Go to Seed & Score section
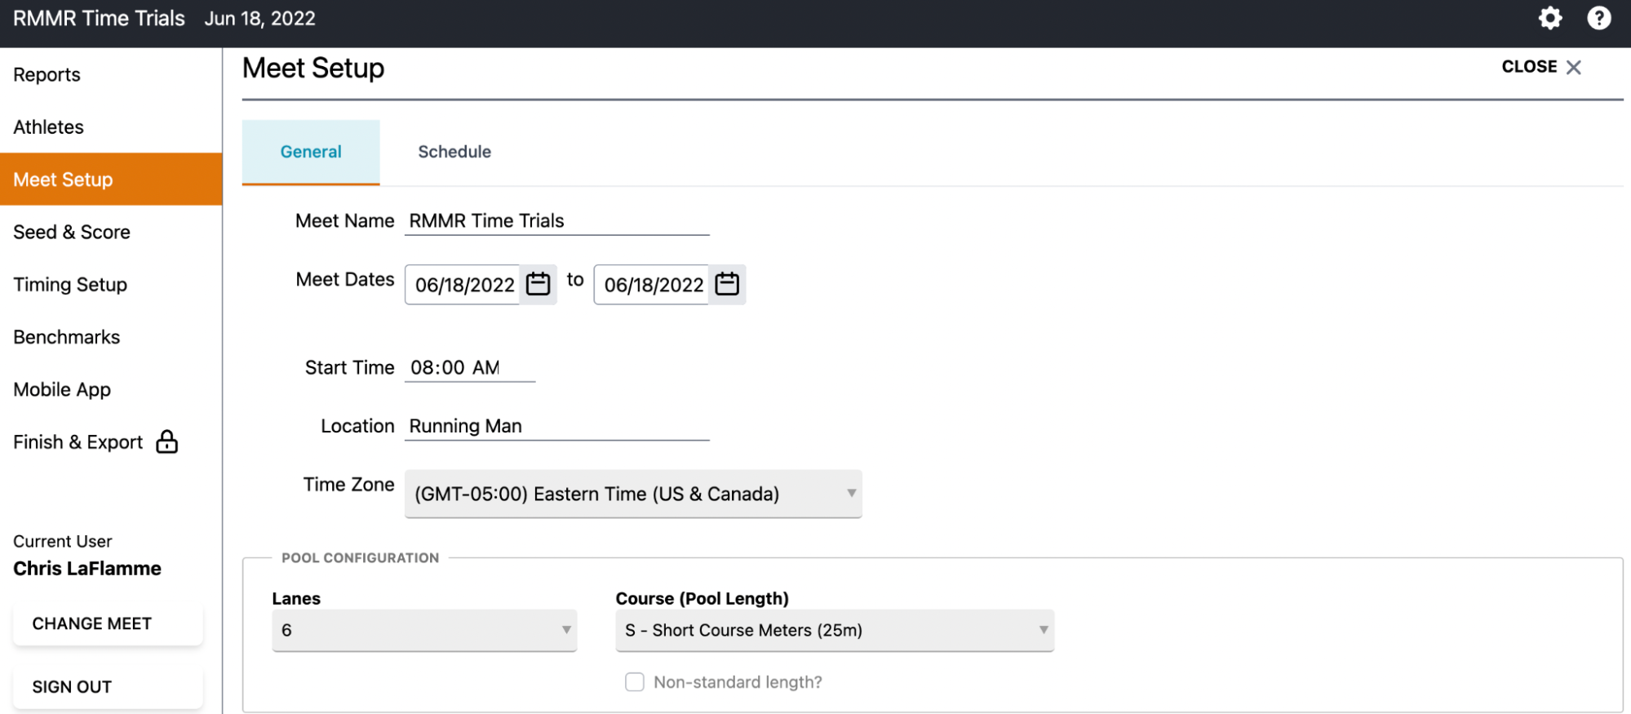Image resolution: width=1631 pixels, height=714 pixels. [72, 233]
